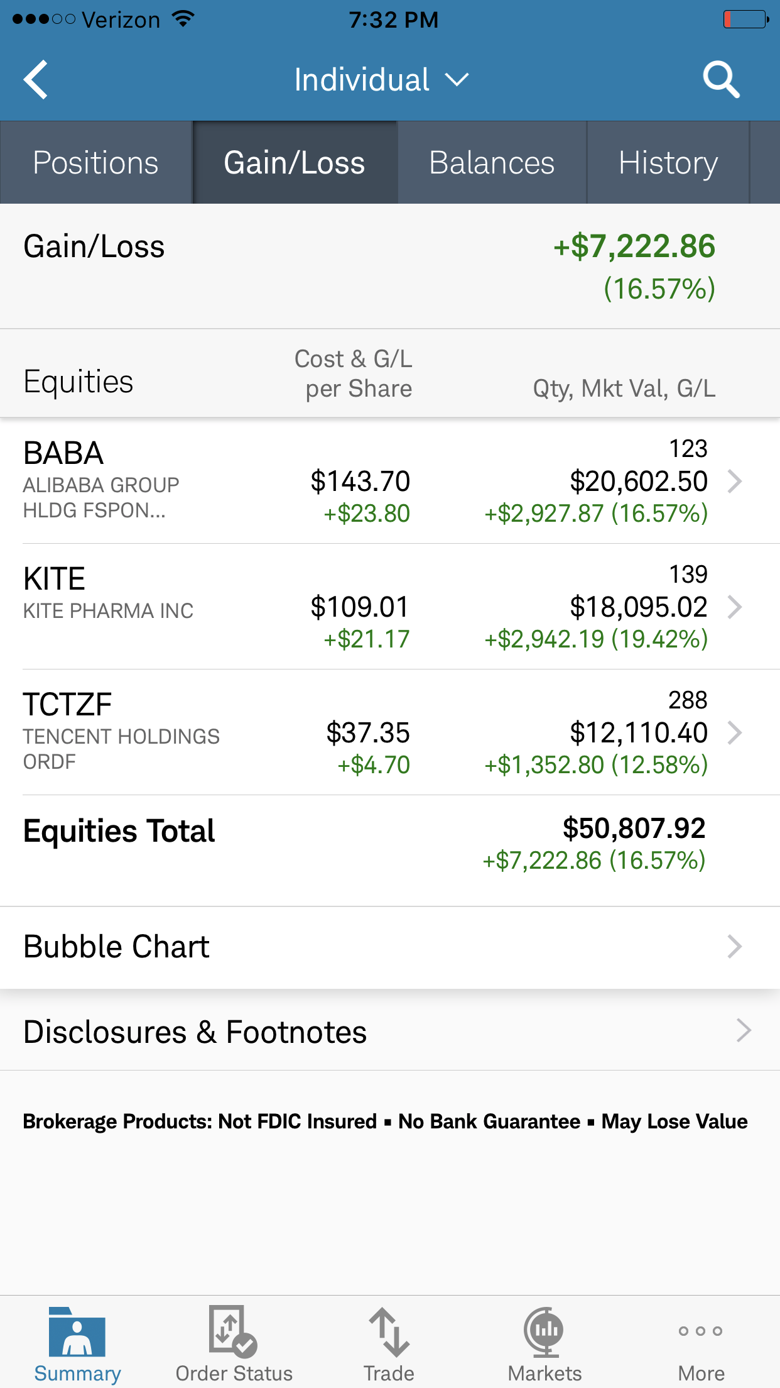This screenshot has width=780, height=1388.
Task: Expand the BABA row chevron
Action: click(735, 482)
